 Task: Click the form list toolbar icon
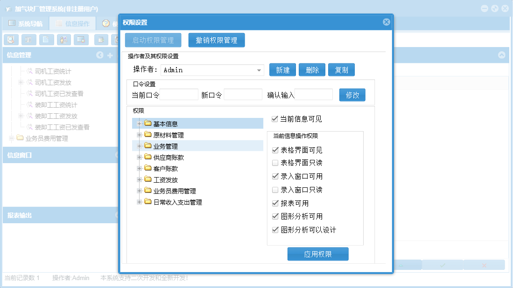29,40
